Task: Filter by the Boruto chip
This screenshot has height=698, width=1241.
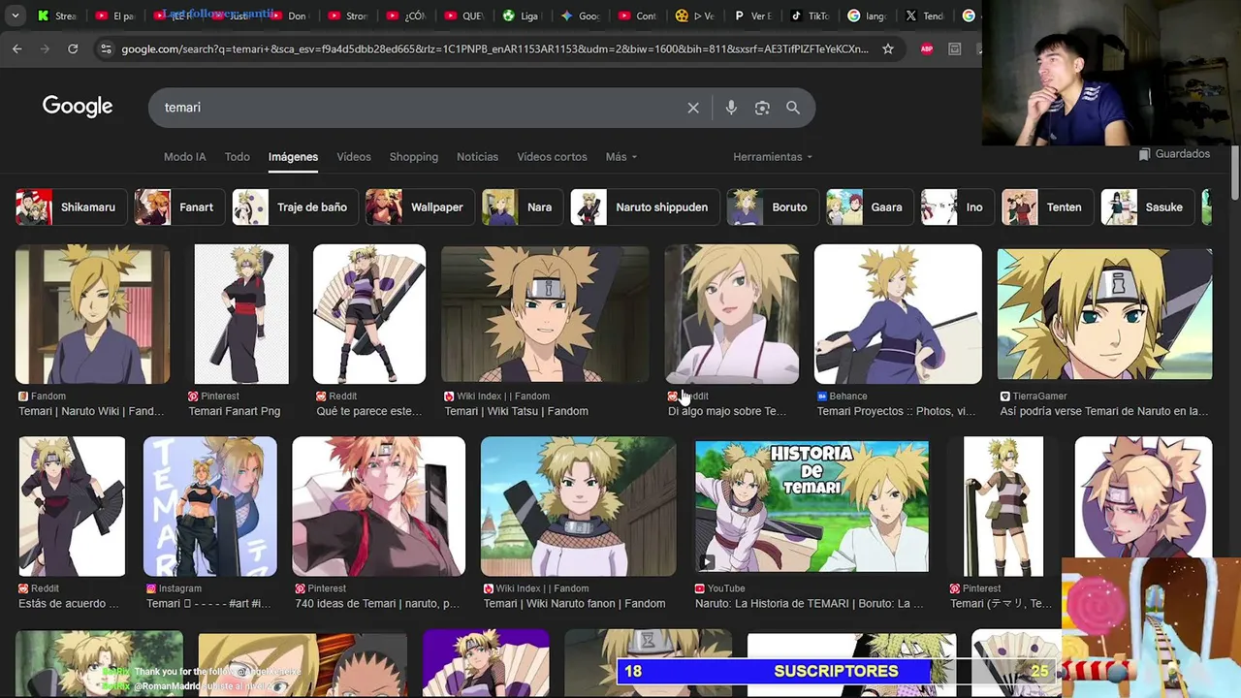Action: pyautogui.click(x=773, y=207)
